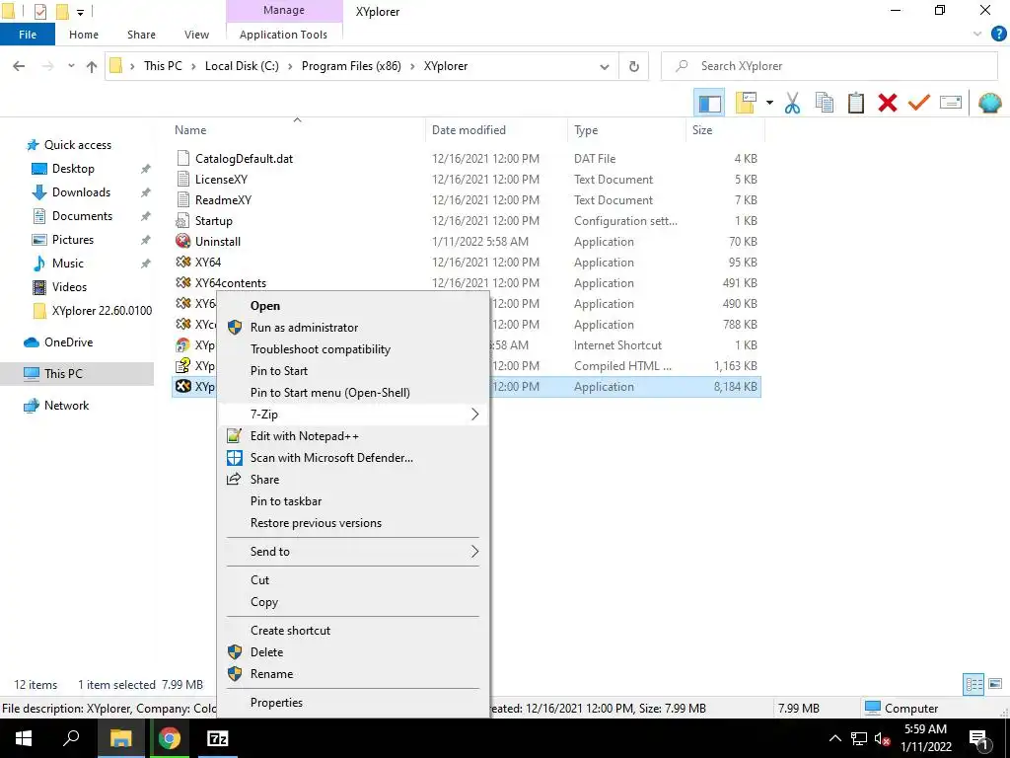Select Create shortcut

click(353, 631)
